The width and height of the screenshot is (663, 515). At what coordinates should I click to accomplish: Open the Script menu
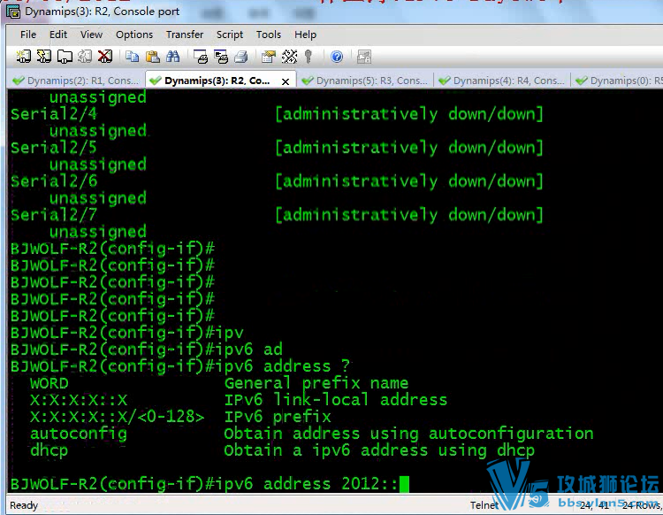coord(230,35)
